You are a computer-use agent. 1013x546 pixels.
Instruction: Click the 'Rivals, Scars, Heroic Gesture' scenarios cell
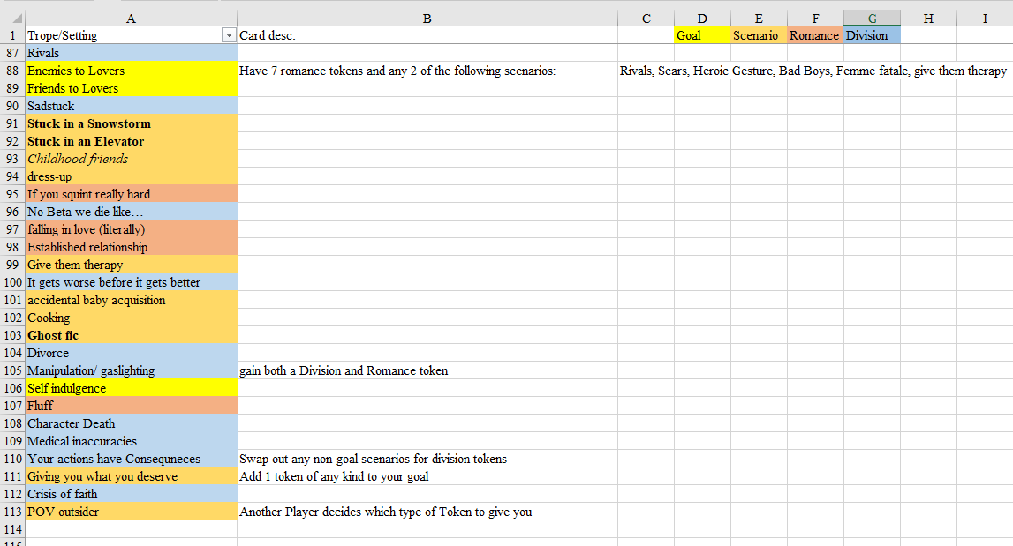813,71
